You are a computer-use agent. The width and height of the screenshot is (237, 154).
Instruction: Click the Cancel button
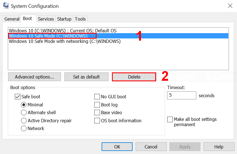click(151, 146)
